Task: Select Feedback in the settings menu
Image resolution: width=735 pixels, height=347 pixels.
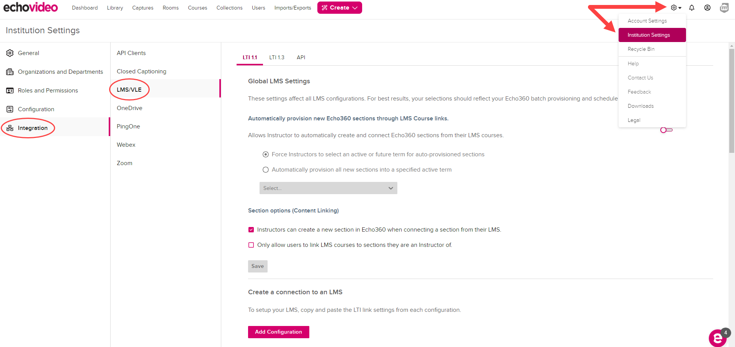Action: pos(652,92)
